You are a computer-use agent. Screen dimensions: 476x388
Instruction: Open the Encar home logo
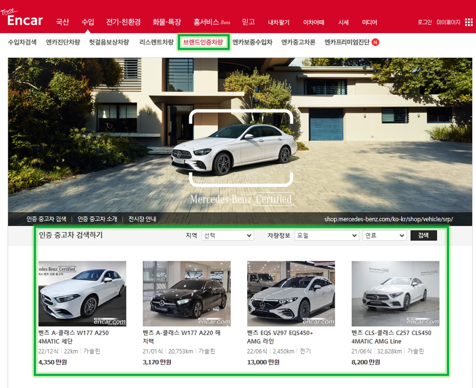click(22, 18)
